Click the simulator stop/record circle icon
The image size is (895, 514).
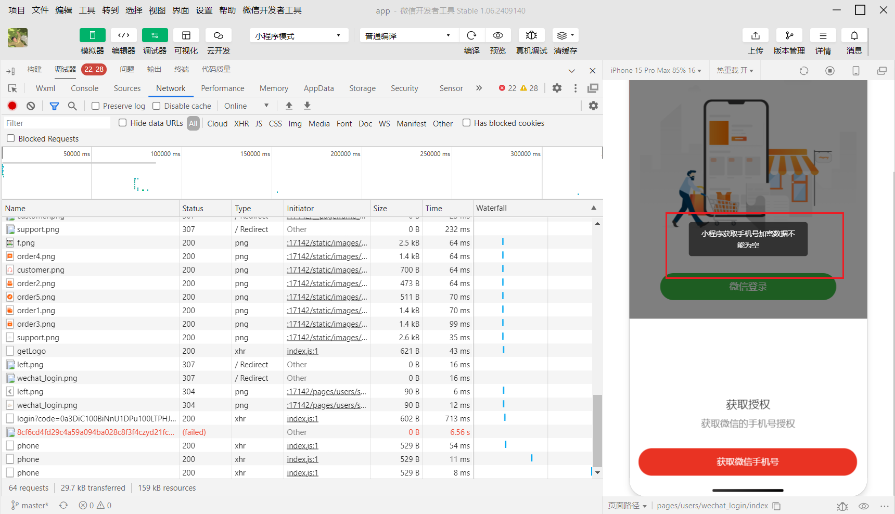coord(830,70)
